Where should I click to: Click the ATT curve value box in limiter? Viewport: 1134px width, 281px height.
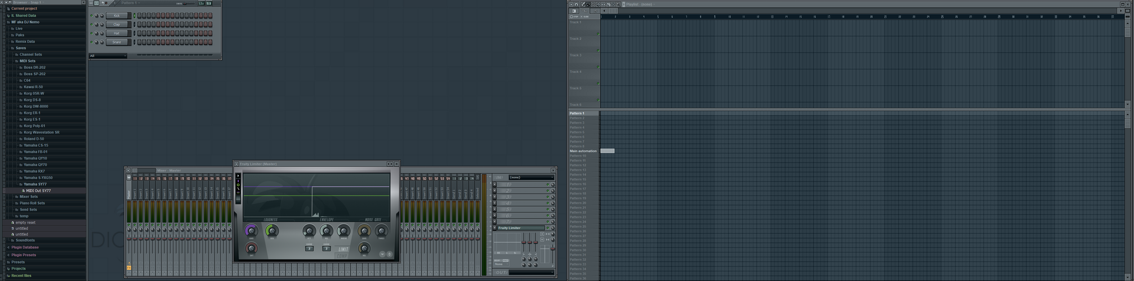309,249
